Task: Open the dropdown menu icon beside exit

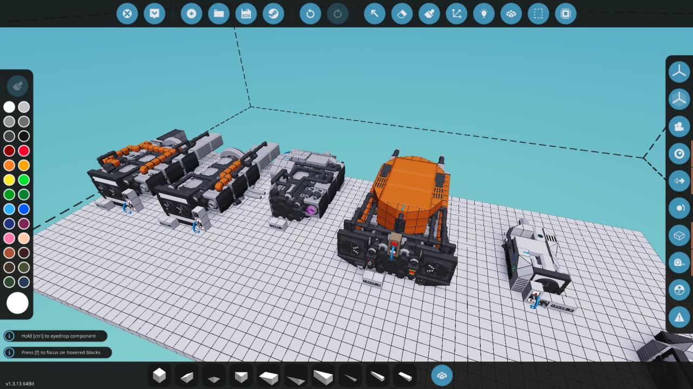Action: [154, 14]
